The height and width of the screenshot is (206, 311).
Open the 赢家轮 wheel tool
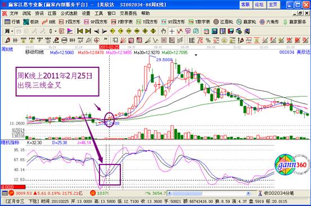click(246, 22)
